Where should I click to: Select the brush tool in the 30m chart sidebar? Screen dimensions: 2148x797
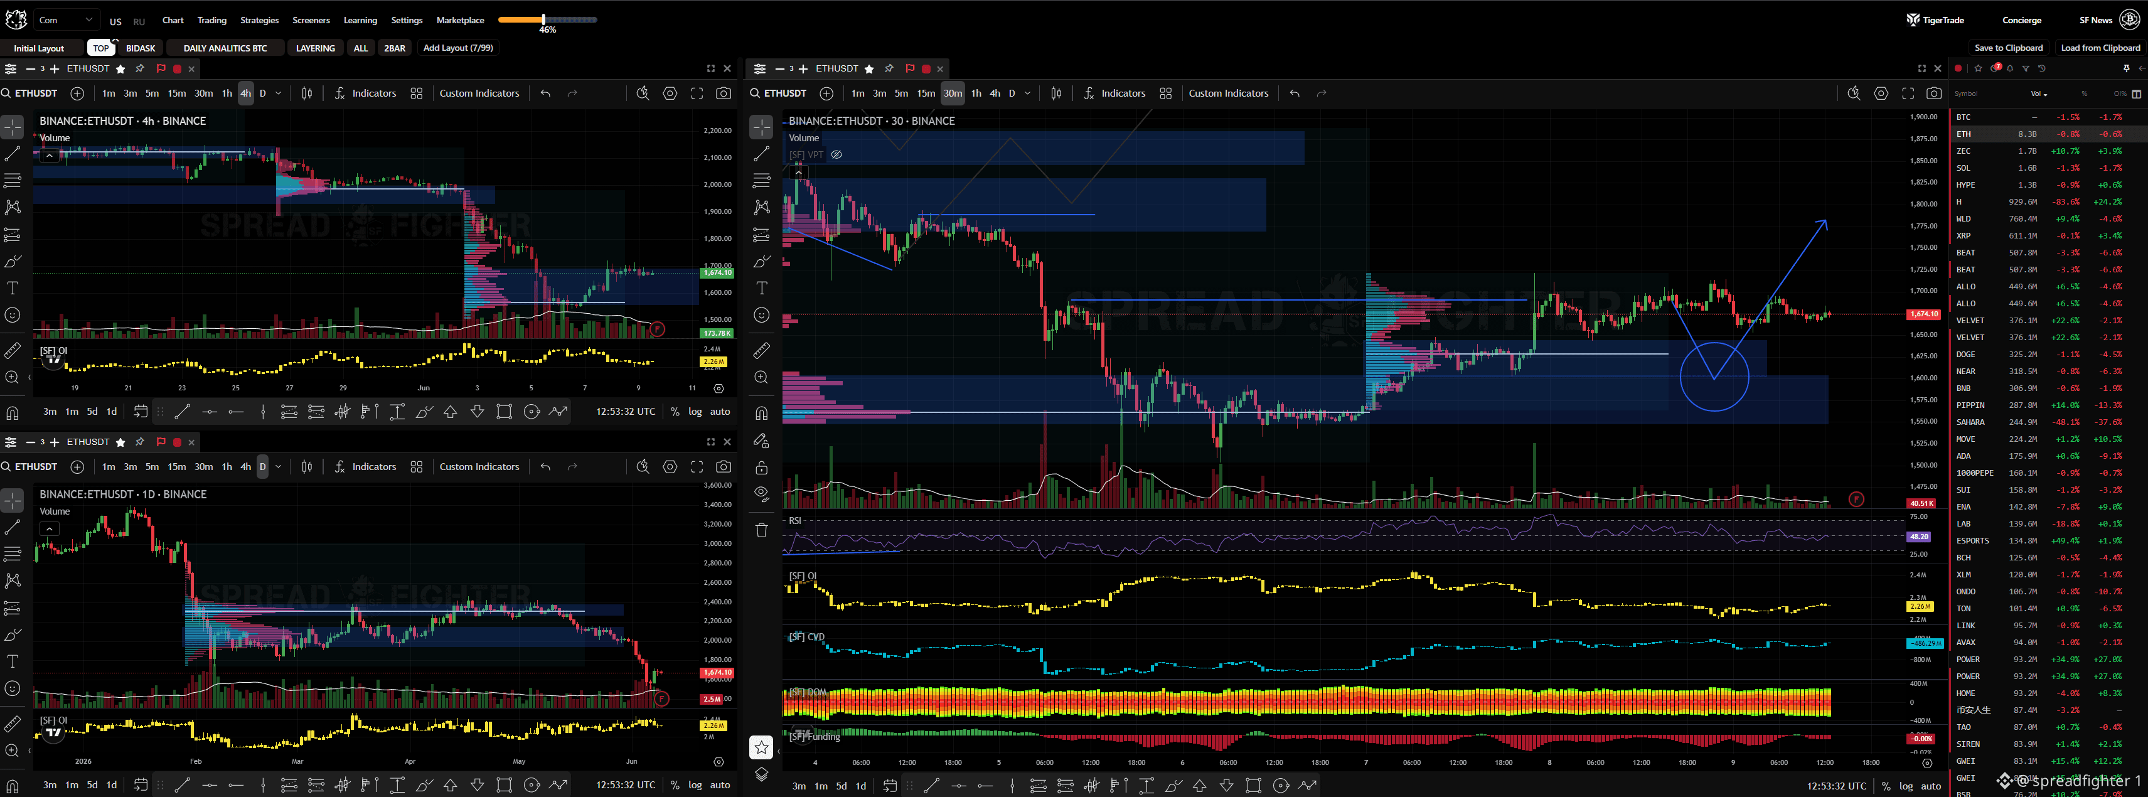[x=761, y=261]
